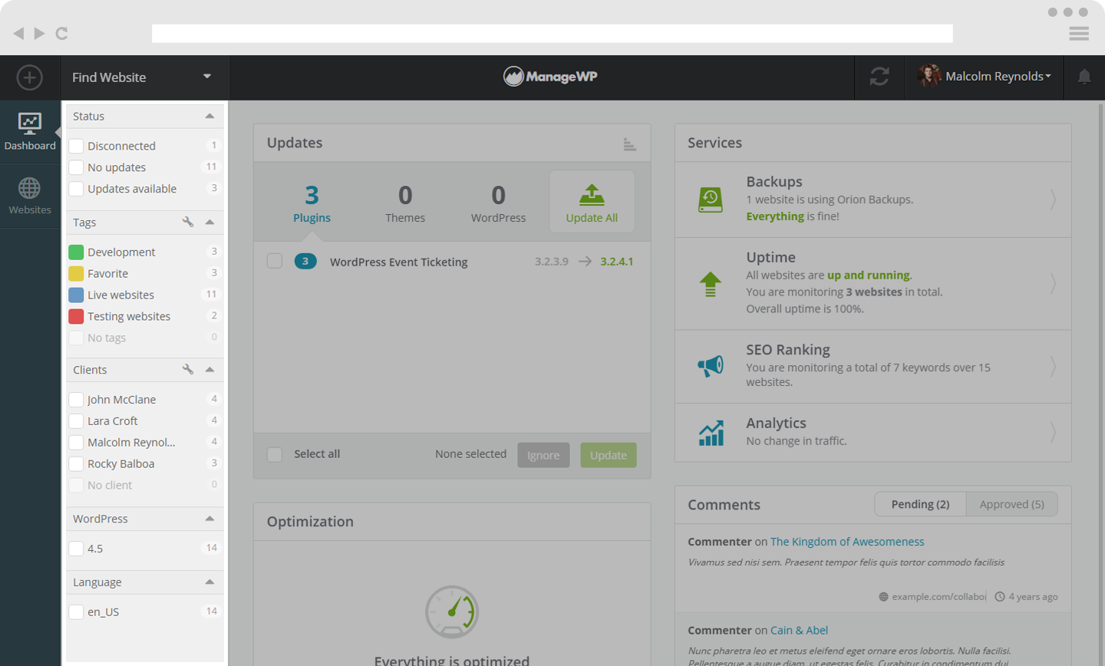This screenshot has height=666, width=1105.
Task: Check the Select all checkbox
Action: click(x=274, y=454)
